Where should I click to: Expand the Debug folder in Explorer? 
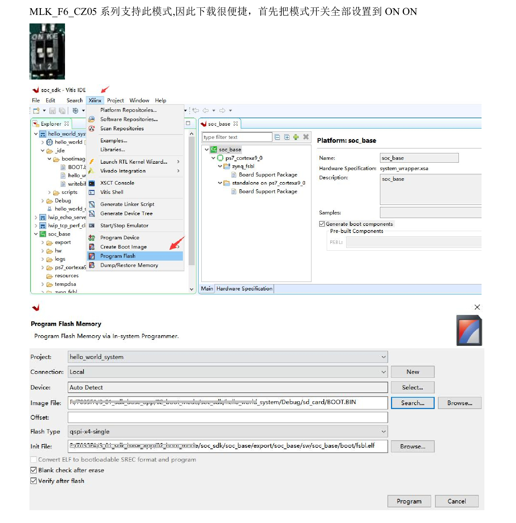tap(43, 201)
